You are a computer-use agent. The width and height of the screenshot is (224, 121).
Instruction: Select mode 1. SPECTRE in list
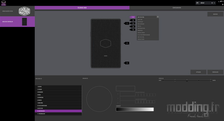[x=58, y=87]
